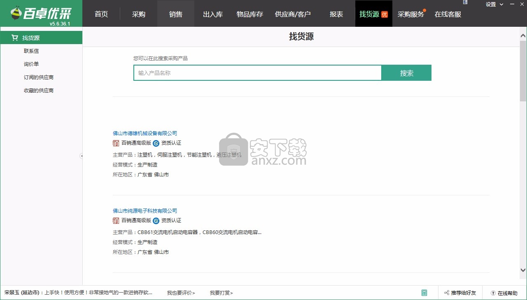Click the help question mark icon

pyautogui.click(x=493, y=293)
